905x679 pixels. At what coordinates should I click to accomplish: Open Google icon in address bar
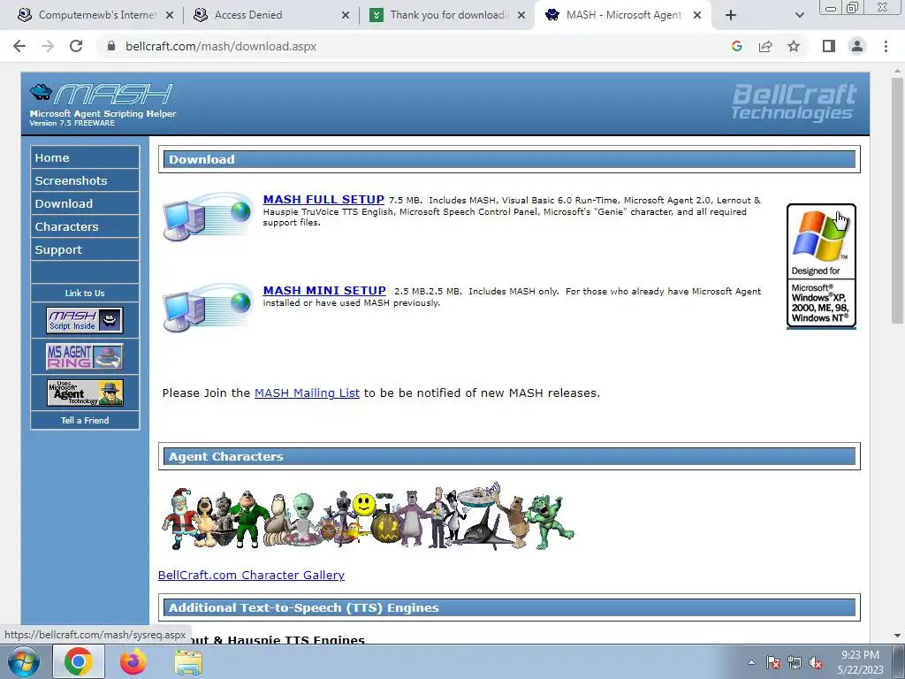click(737, 46)
